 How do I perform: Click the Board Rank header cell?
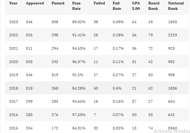pyautogui.click(x=154, y=6)
